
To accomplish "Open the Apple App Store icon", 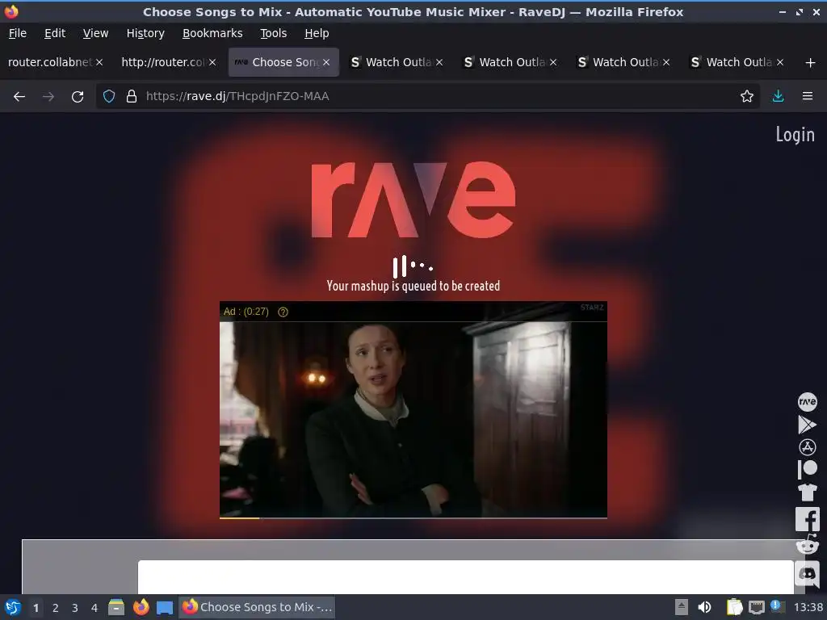I will 807,447.
